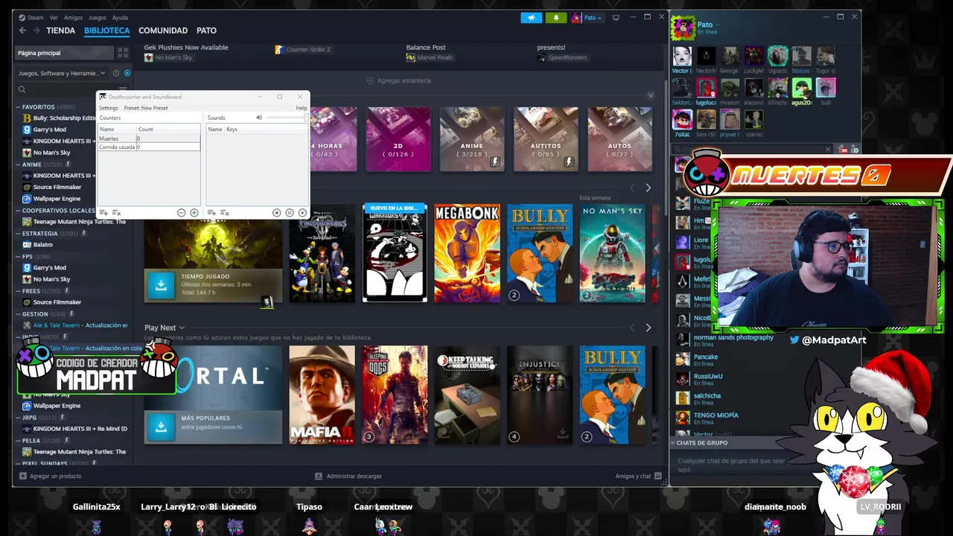This screenshot has height=536, width=953.
Task: Open the collections grid view icon
Action: click(123, 53)
